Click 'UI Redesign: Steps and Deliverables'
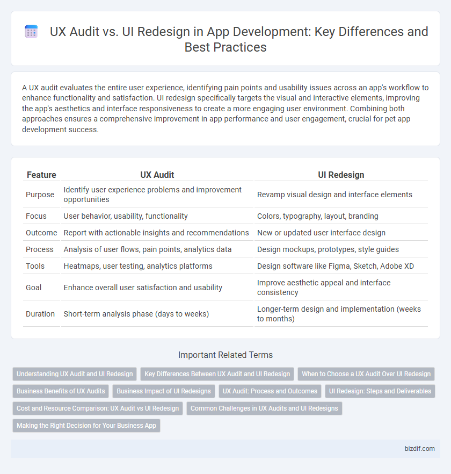 pyautogui.click(x=380, y=391)
